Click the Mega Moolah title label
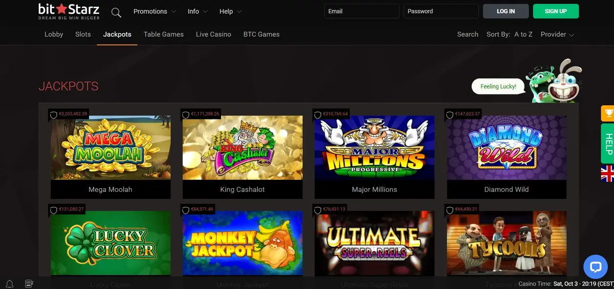Image resolution: width=614 pixels, height=289 pixels. [111, 189]
